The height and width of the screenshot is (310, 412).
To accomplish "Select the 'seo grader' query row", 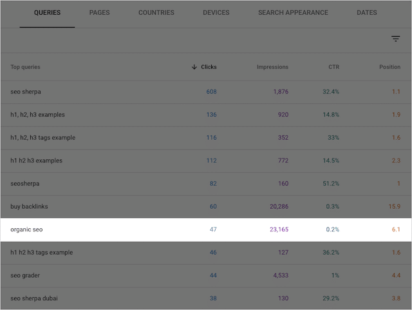I will click(206, 276).
